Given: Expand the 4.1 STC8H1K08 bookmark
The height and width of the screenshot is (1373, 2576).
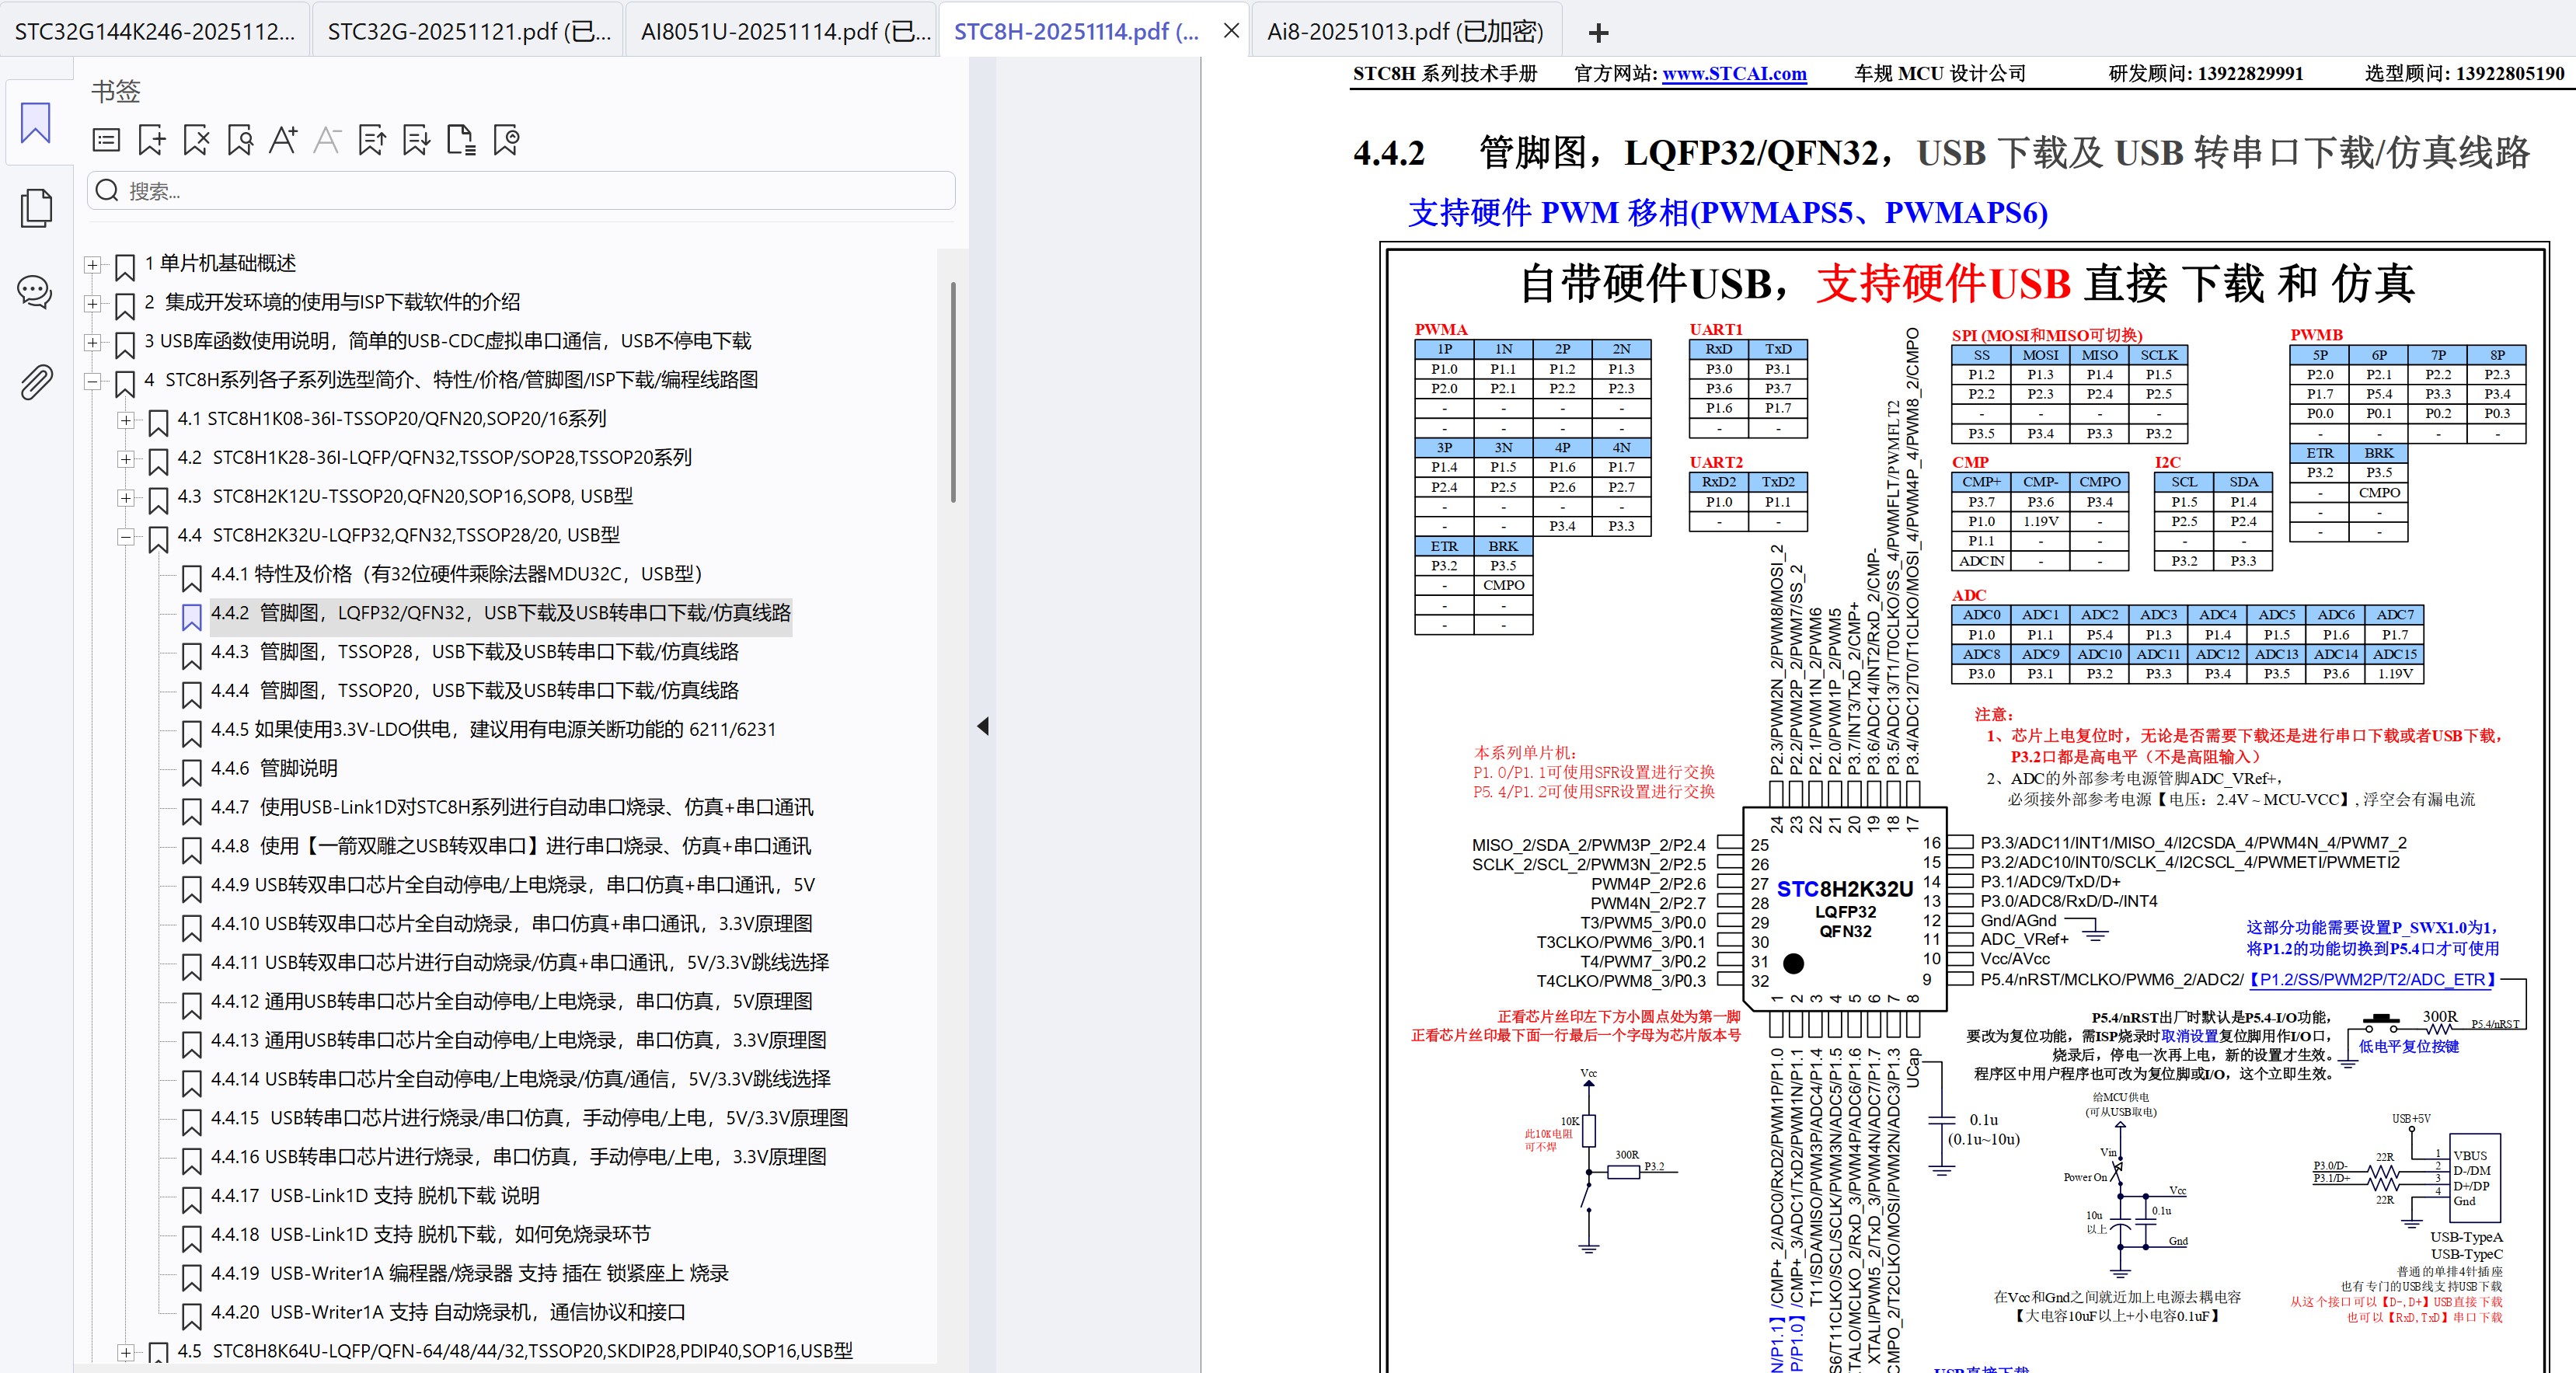Looking at the screenshot, I should click(126, 420).
